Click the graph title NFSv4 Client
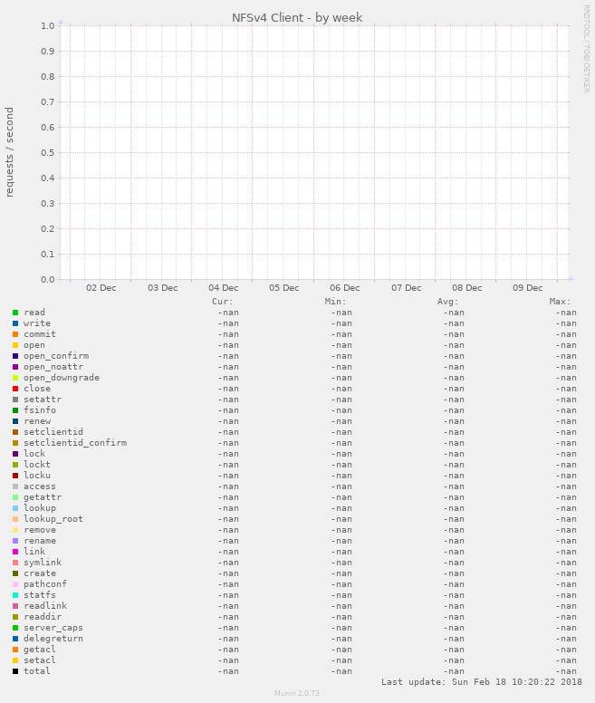 pyautogui.click(x=297, y=17)
